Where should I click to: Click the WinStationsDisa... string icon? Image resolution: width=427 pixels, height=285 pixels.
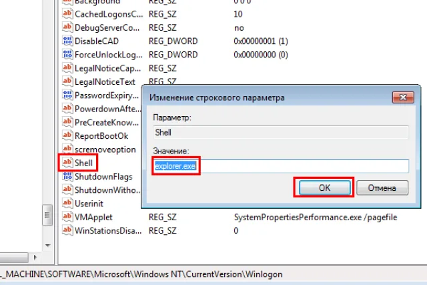coord(67,230)
